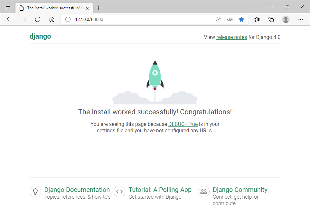This screenshot has height=217, width=310.
Task: Reload the page with refresh icon
Action: [x=38, y=19]
